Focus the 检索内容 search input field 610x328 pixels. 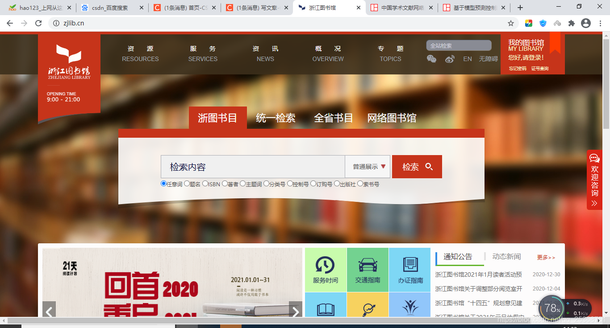253,167
